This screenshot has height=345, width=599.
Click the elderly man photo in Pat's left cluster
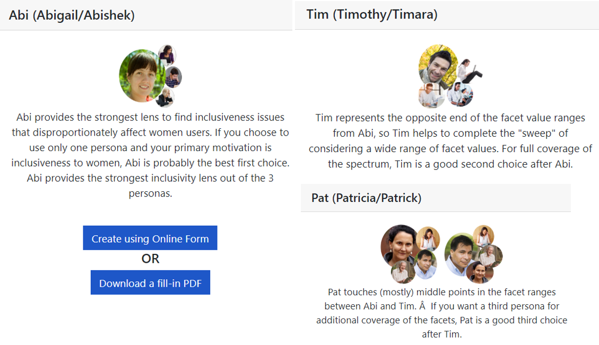click(x=403, y=271)
